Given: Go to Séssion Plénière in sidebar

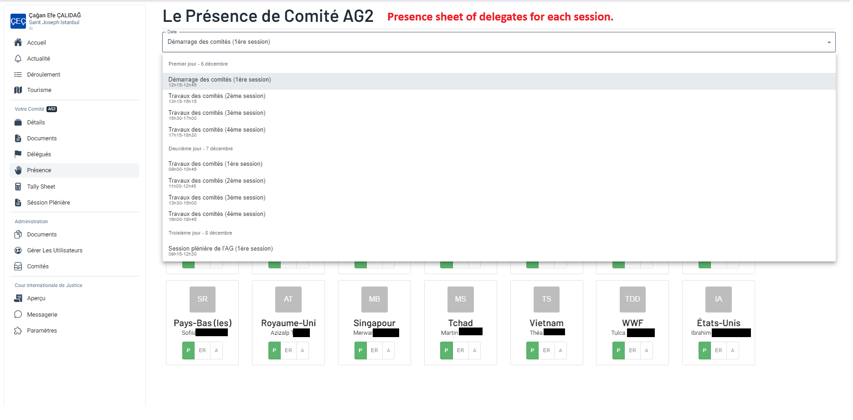Looking at the screenshot, I should pos(48,203).
